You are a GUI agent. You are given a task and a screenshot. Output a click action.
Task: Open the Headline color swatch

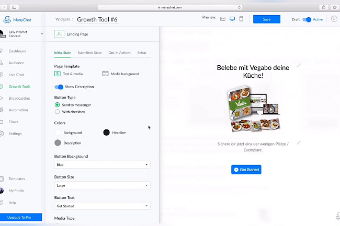[x=107, y=133]
